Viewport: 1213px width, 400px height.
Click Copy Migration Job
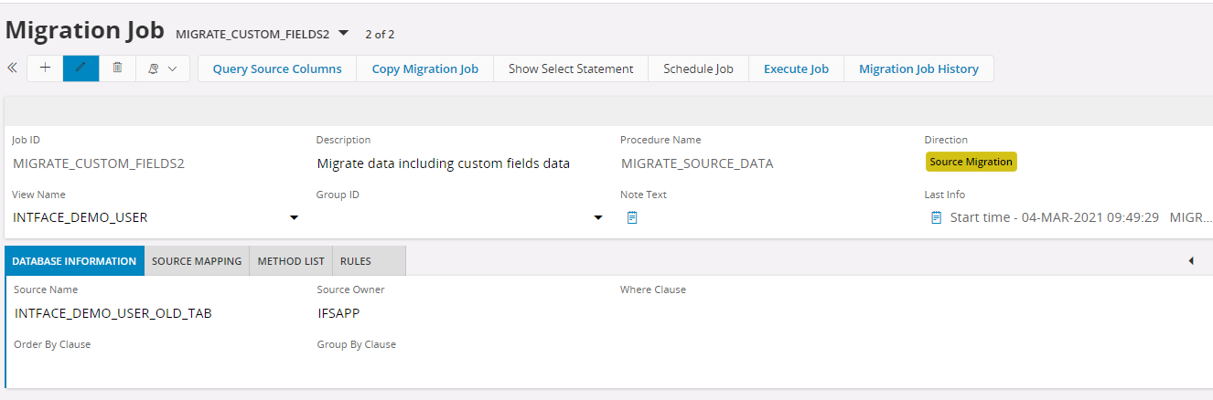click(424, 68)
